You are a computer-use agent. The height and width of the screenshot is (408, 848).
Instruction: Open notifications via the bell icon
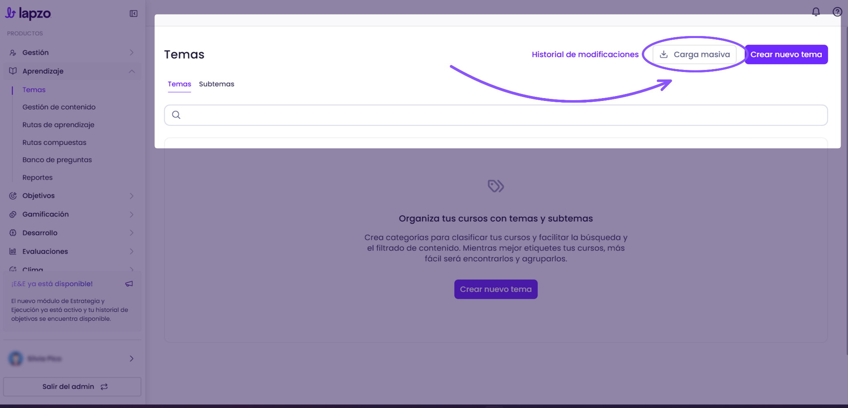[816, 12]
